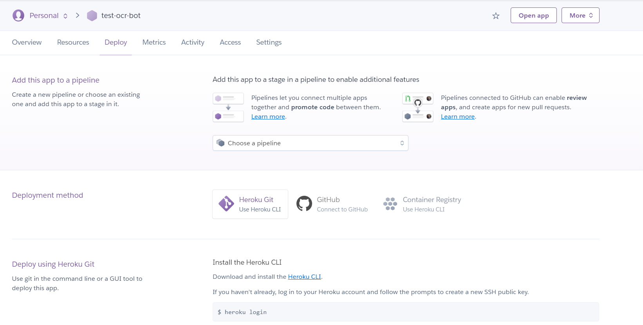Screen dimensions: 643x325
Task: Favorite the app with the star icon
Action: 496,16
